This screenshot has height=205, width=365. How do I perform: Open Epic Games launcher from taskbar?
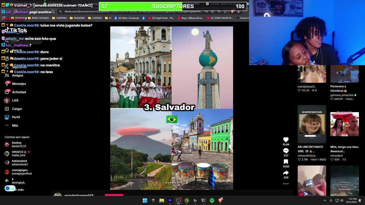point(153,200)
